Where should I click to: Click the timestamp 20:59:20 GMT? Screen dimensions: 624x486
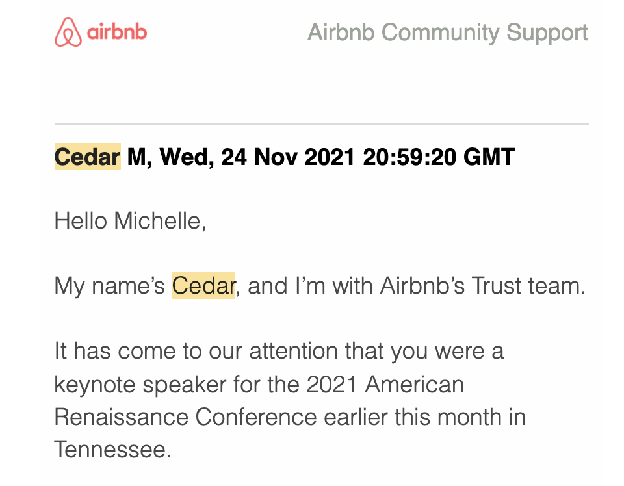pos(439,157)
